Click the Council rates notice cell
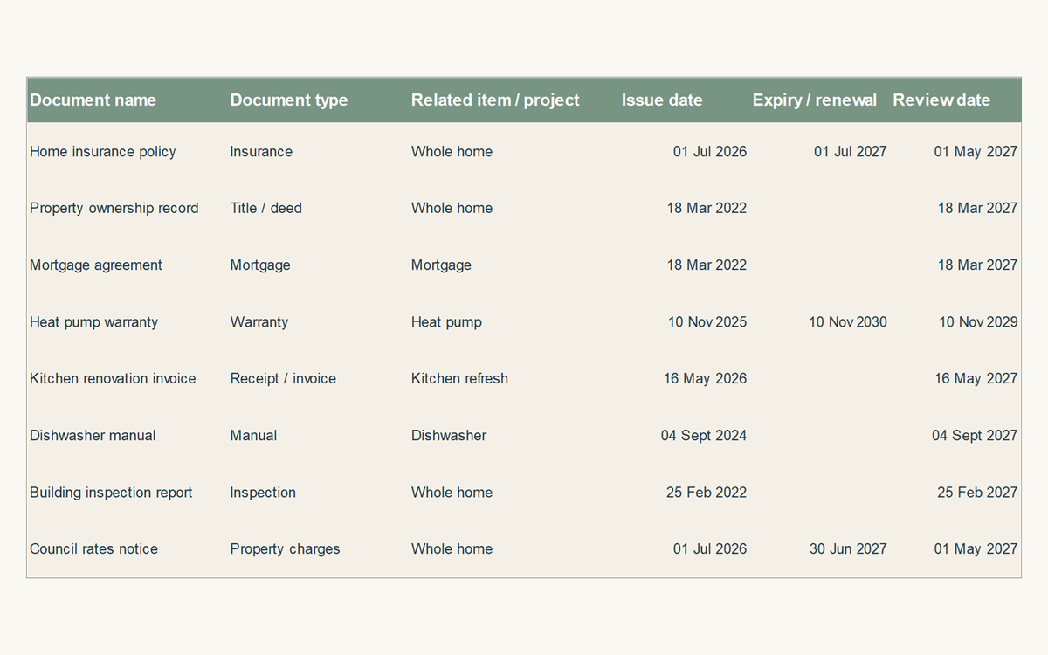The image size is (1048, 655). 93,548
